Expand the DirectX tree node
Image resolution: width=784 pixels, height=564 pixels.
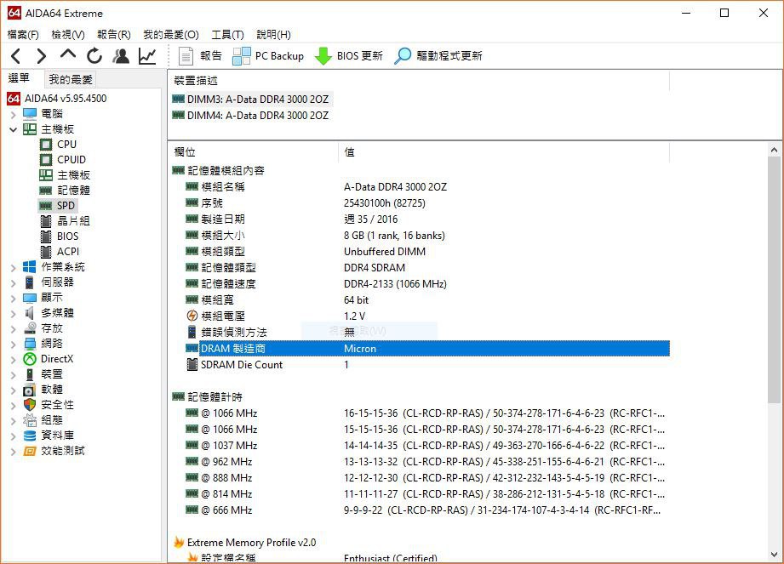click(x=14, y=360)
